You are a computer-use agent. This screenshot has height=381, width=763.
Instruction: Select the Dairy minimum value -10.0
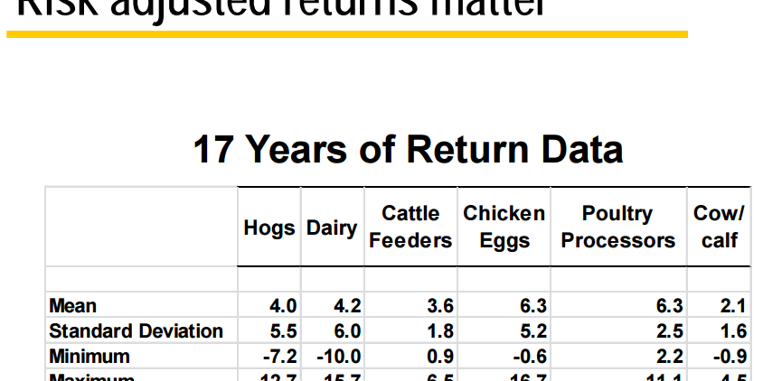coord(339,357)
